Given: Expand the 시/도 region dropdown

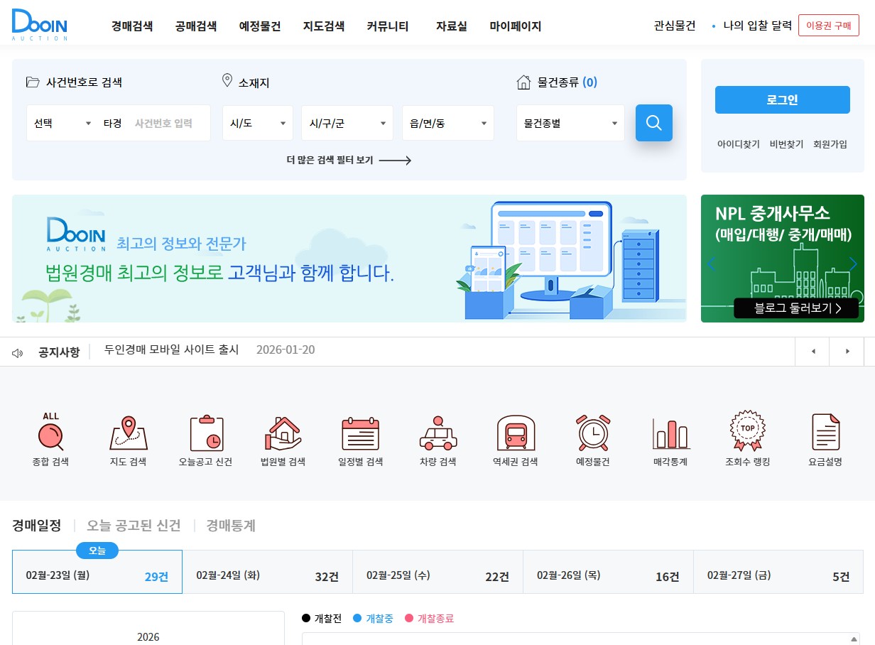Looking at the screenshot, I should 257,122.
